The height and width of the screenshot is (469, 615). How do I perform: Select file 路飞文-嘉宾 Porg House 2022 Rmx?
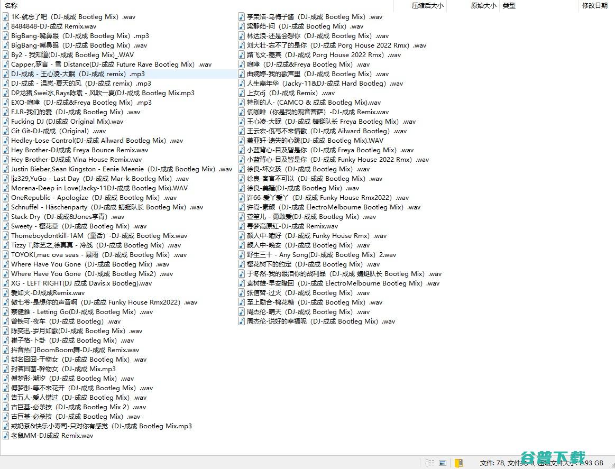pos(324,55)
